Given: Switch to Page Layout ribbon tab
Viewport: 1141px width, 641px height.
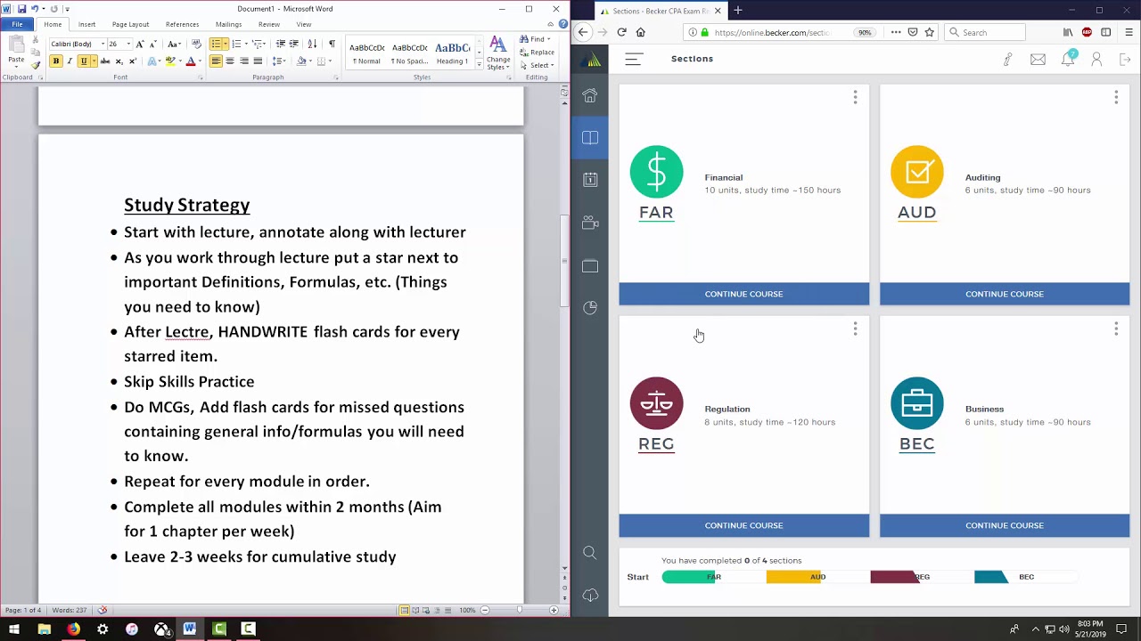Looking at the screenshot, I should (x=130, y=24).
